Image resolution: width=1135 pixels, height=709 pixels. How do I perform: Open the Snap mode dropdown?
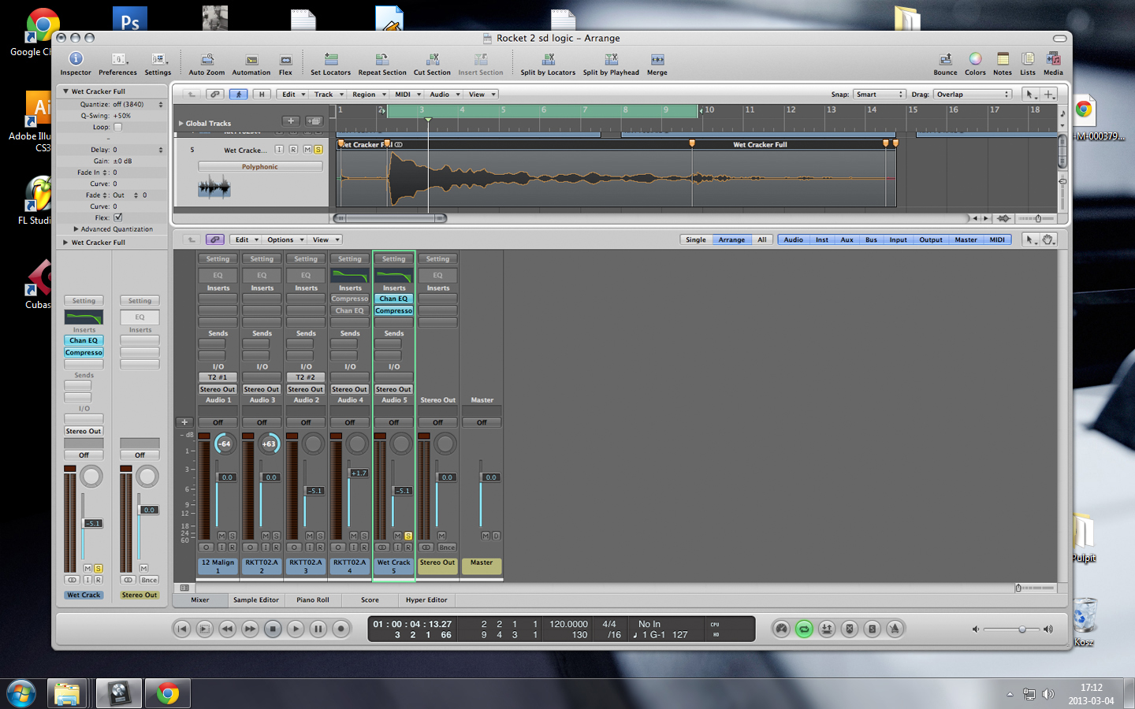coord(878,94)
